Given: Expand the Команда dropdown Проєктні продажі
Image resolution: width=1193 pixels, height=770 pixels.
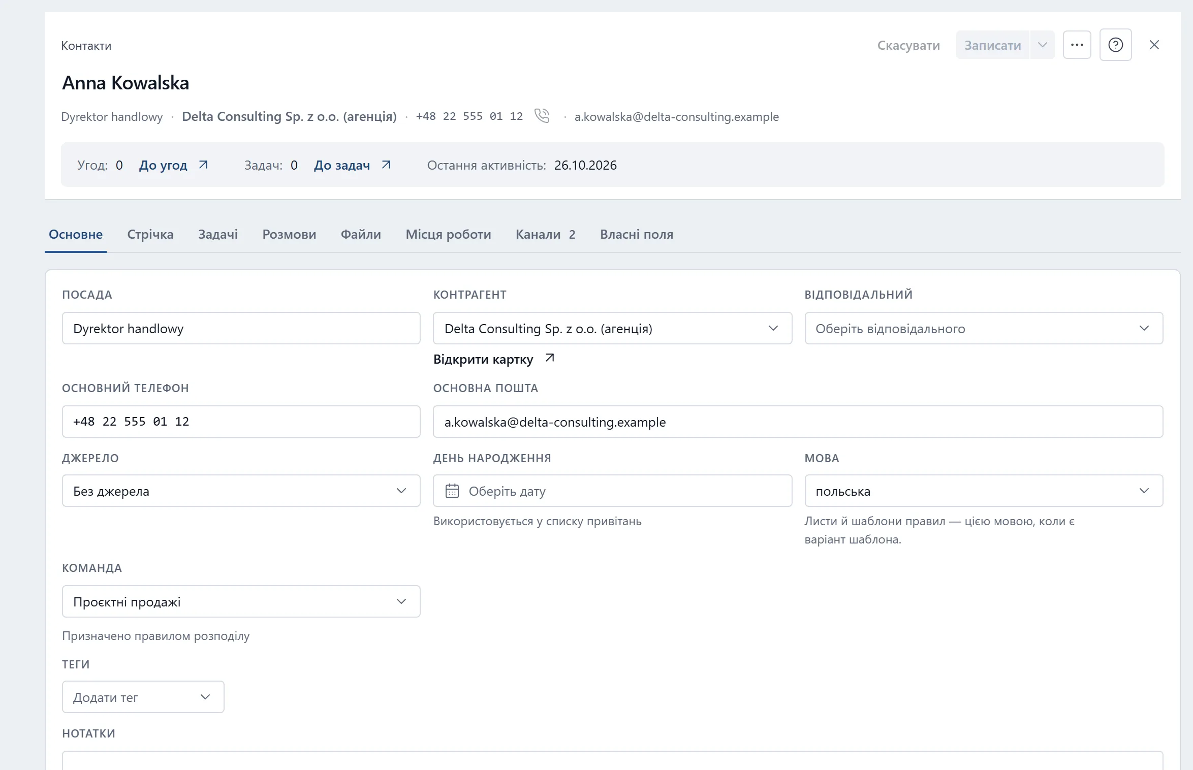Looking at the screenshot, I should tap(241, 601).
